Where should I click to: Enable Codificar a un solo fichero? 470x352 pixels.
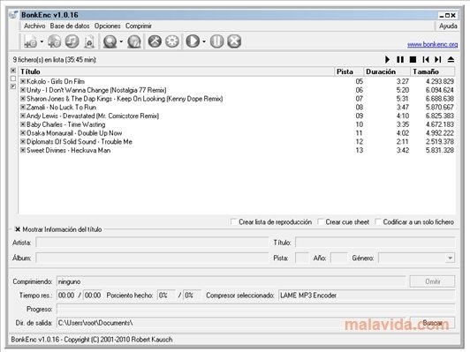[x=378, y=221]
